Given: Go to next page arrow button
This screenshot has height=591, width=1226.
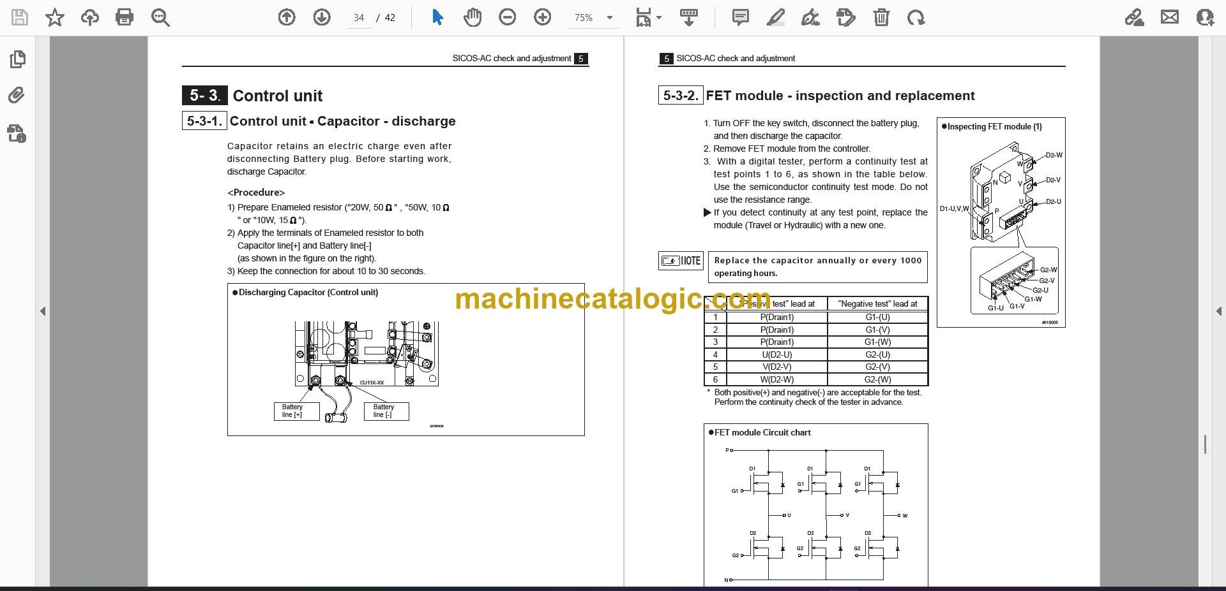Looking at the screenshot, I should 322,18.
